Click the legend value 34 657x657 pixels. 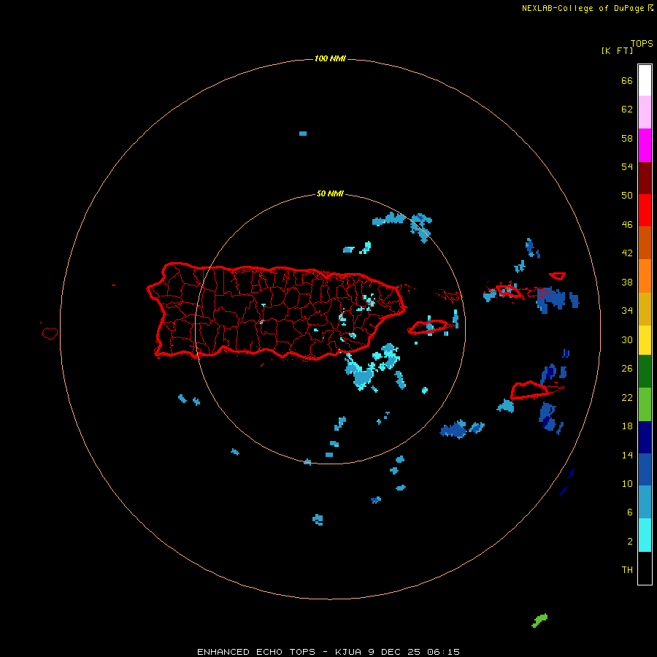[627, 310]
